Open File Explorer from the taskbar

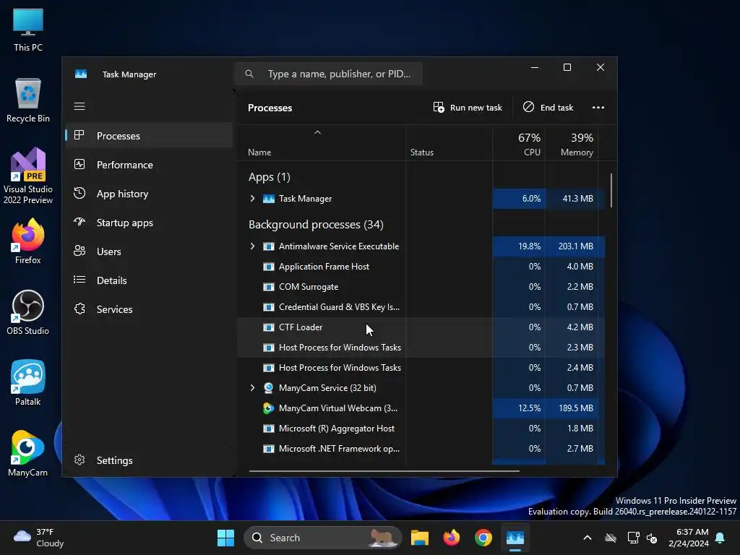point(420,538)
